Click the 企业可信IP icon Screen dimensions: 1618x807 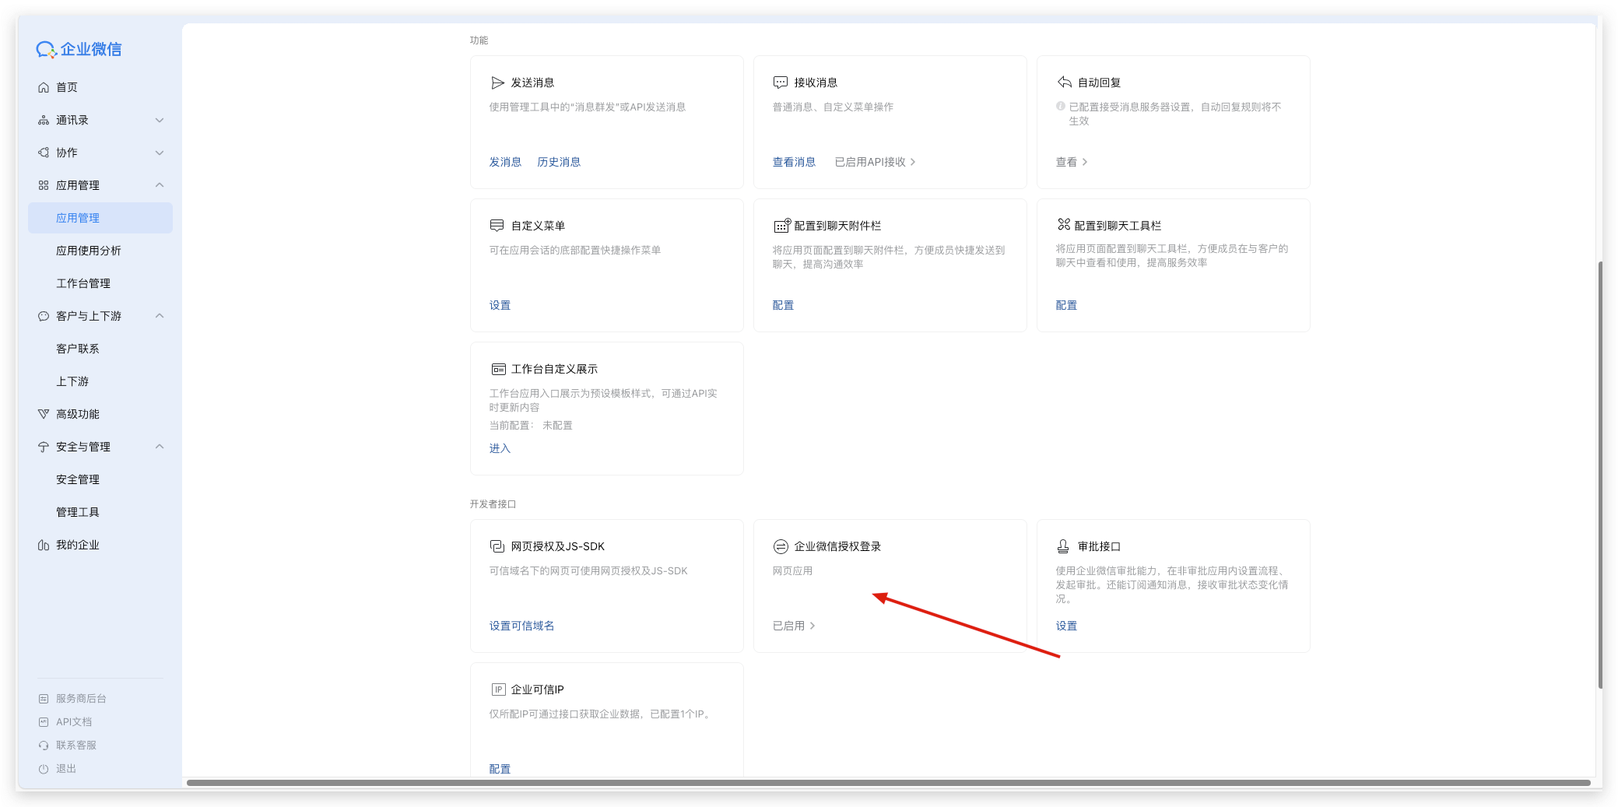pyautogui.click(x=498, y=689)
